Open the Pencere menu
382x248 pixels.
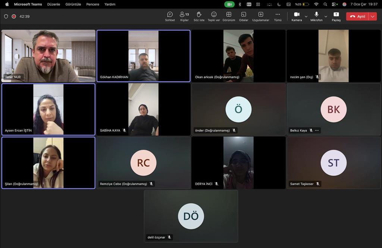pyautogui.click(x=93, y=4)
